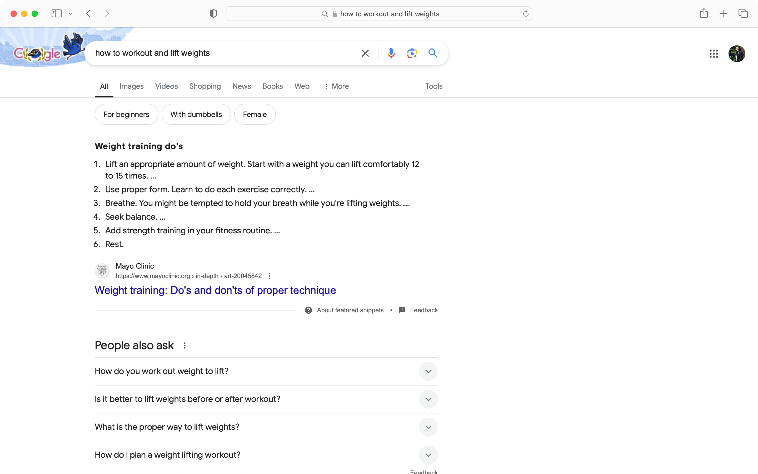The width and height of the screenshot is (758, 474).
Task: Open the privacy shield report icon
Action: (213, 13)
